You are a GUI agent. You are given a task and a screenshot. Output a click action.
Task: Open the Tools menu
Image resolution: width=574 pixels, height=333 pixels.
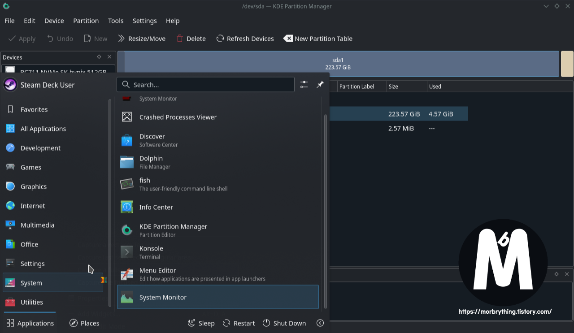116,21
